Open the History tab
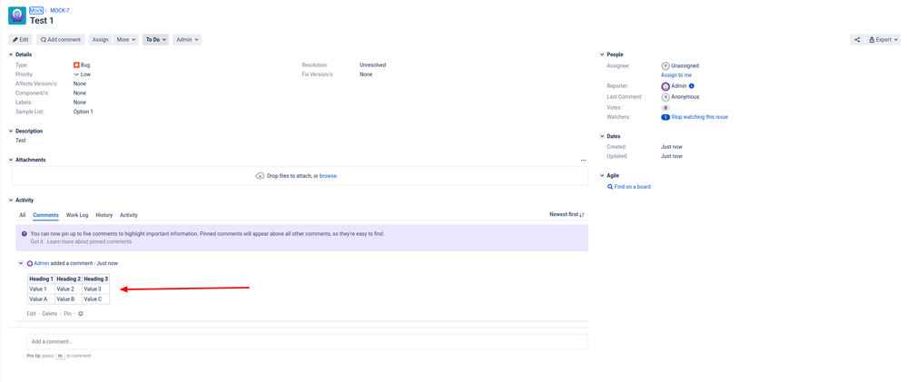Screen dimensions: 907x382 [104, 215]
